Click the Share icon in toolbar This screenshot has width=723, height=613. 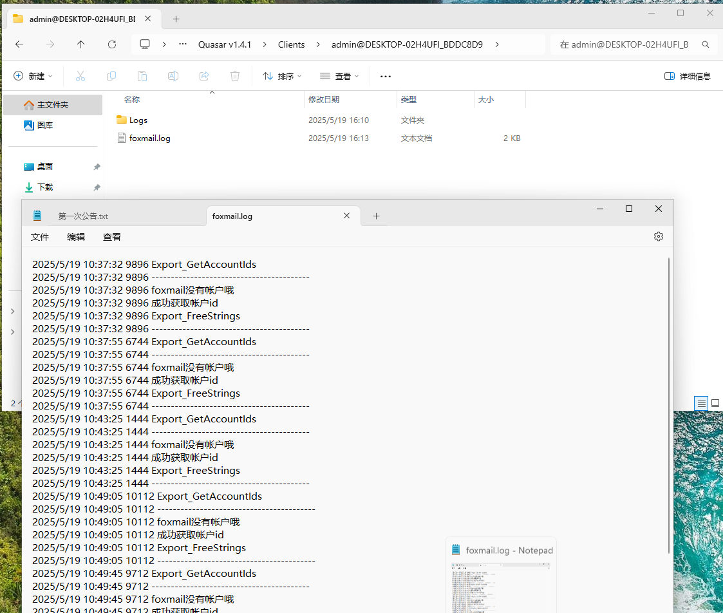(x=204, y=76)
